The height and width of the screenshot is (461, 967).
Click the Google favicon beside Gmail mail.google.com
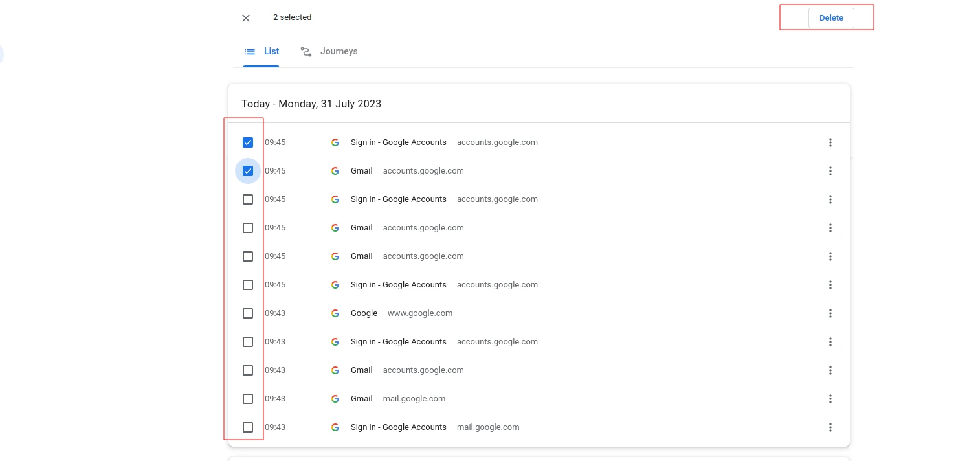(335, 399)
